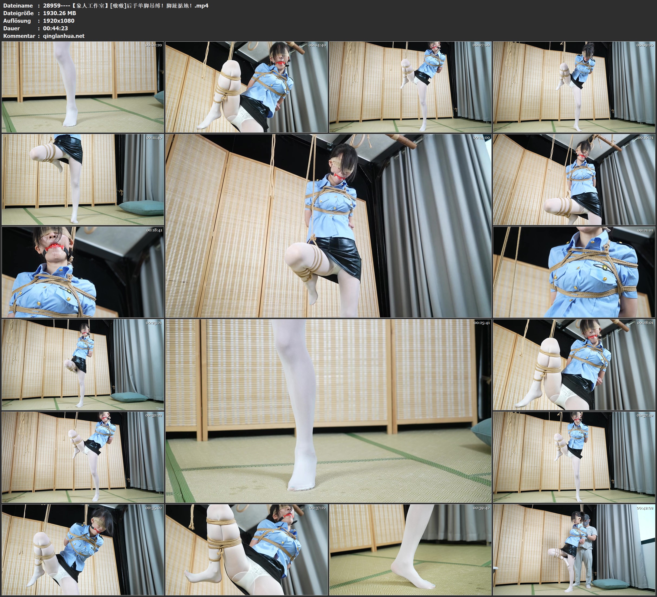Click the thumbnail timestamped 00:39:42

click(410, 549)
